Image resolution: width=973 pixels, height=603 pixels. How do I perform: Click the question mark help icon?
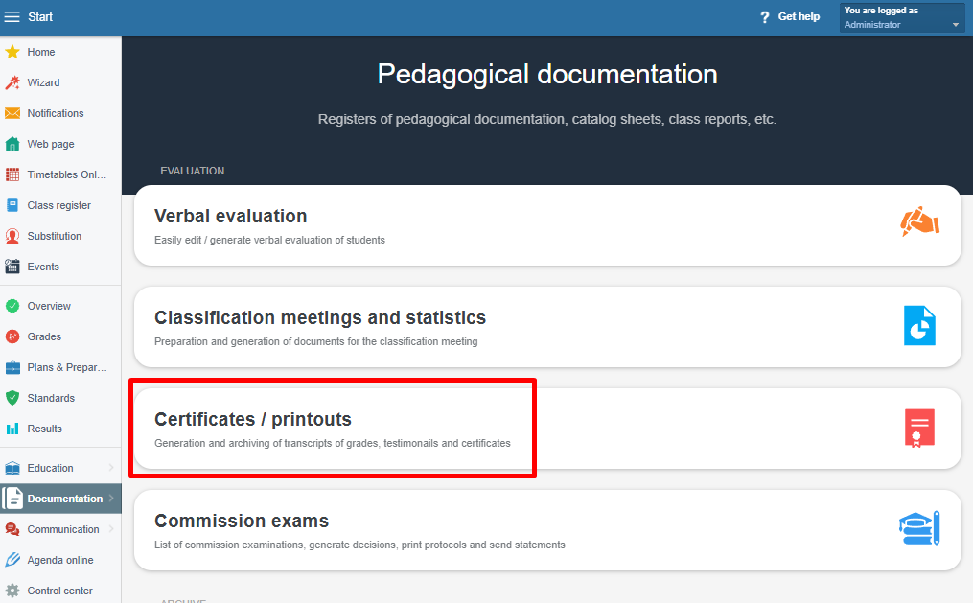coord(764,17)
